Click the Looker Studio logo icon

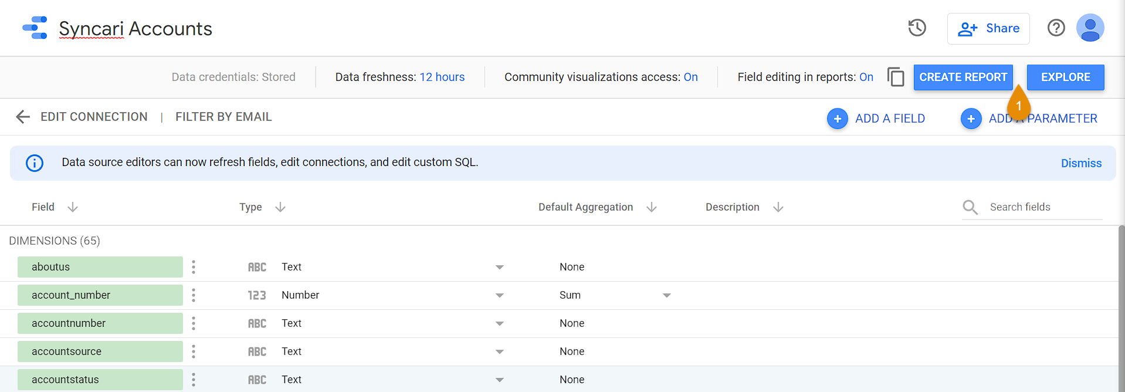(x=35, y=28)
